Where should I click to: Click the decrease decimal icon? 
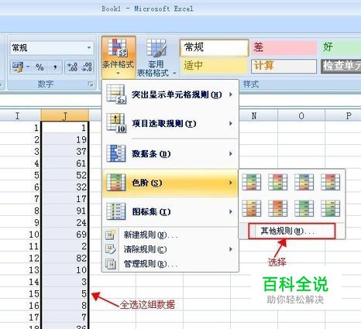click(x=87, y=67)
